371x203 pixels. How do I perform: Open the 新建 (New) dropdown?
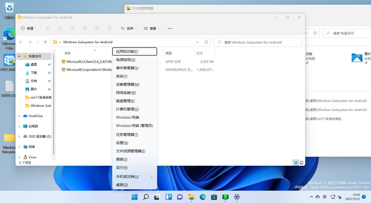pos(29,28)
